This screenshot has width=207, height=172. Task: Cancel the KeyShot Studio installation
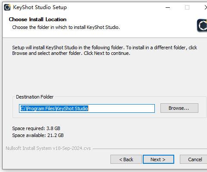pos(194,159)
